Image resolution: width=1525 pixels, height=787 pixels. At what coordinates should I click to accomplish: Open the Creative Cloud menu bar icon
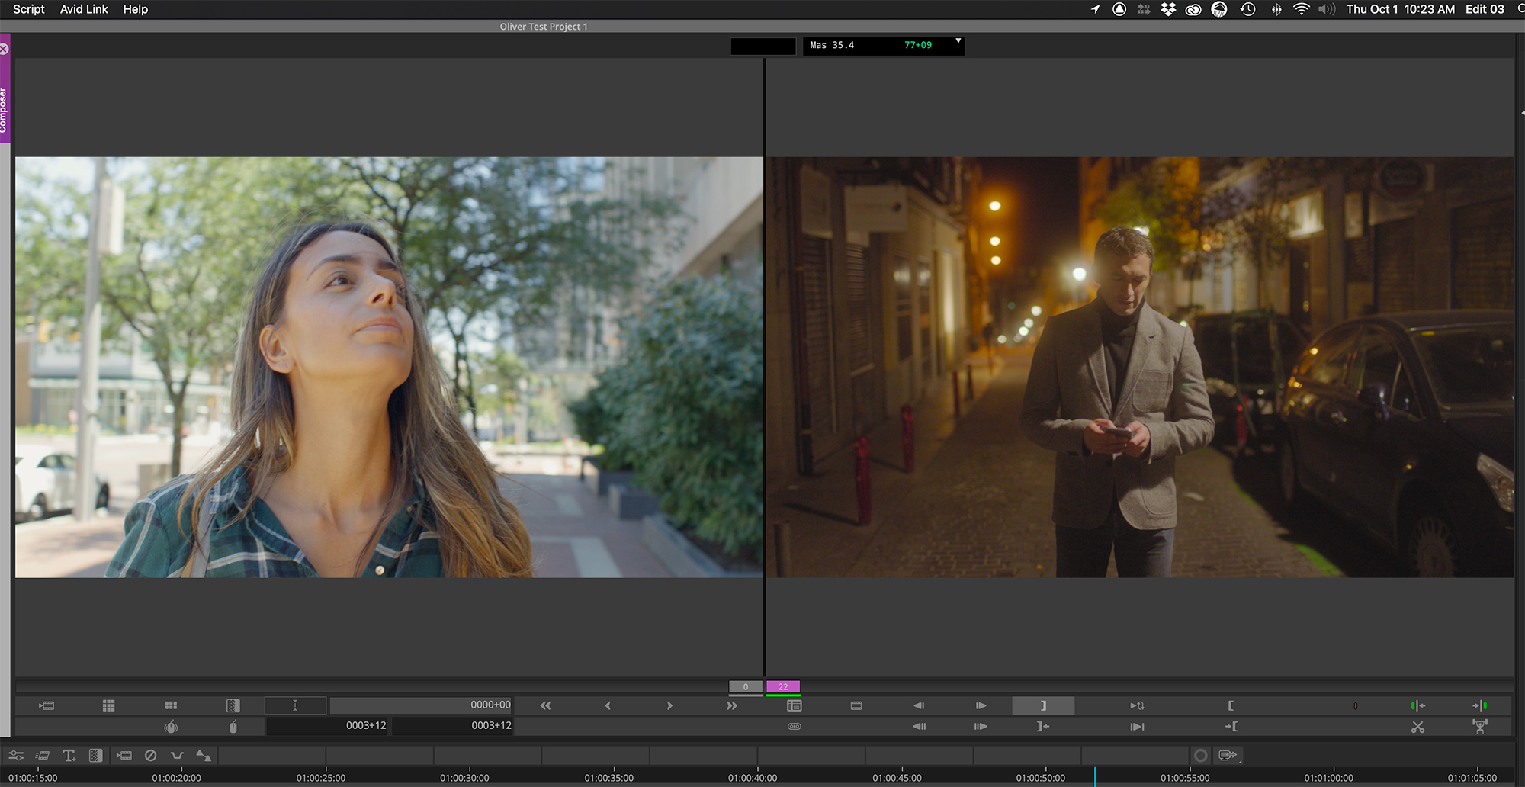point(1193,9)
